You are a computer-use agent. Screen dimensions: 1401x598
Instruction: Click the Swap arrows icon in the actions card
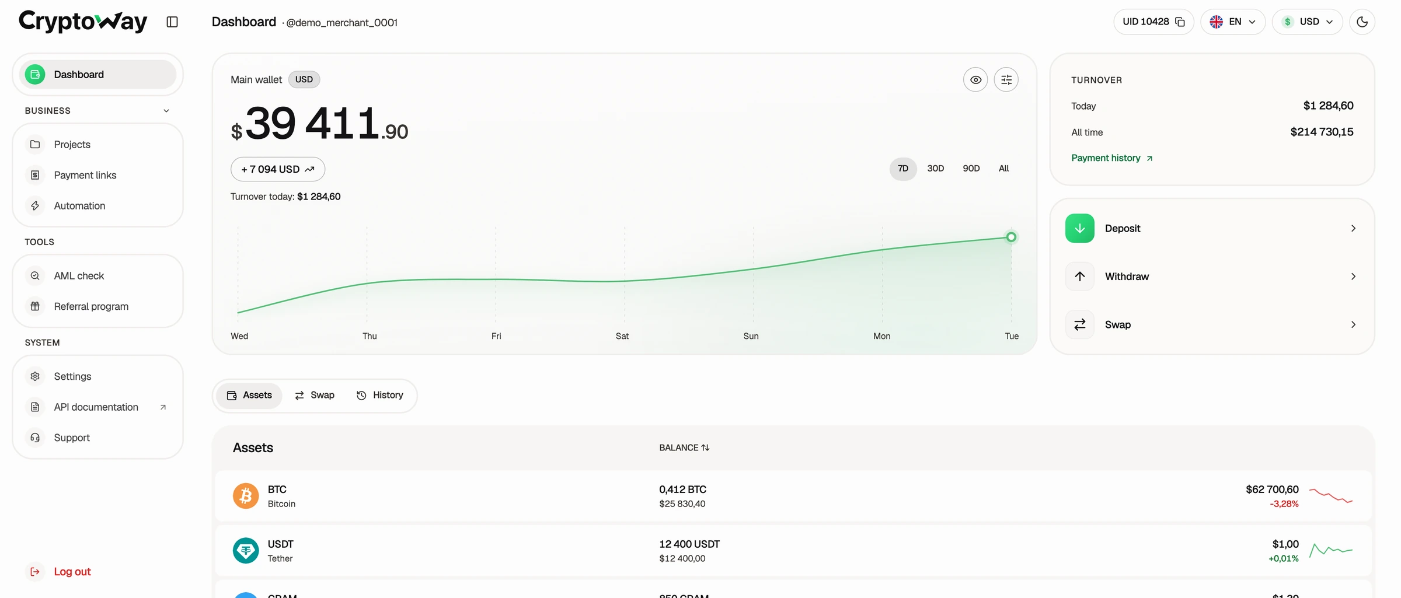pos(1080,324)
